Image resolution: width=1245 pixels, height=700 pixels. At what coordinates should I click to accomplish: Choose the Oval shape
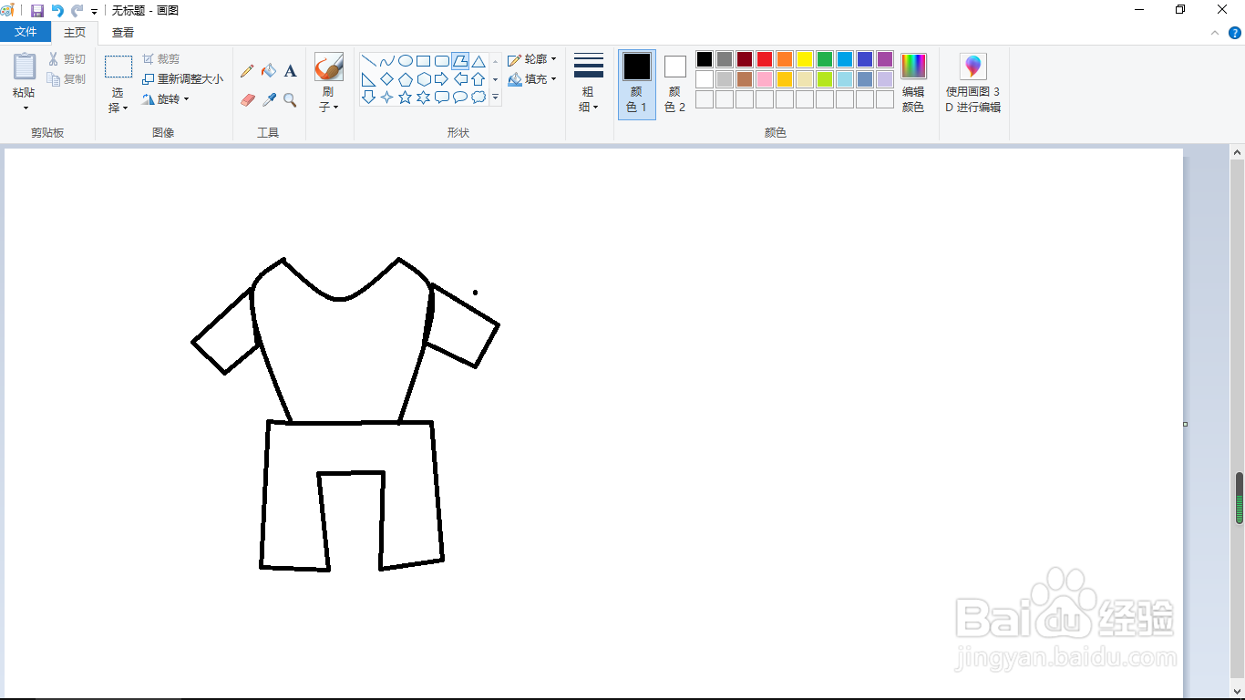tap(406, 61)
